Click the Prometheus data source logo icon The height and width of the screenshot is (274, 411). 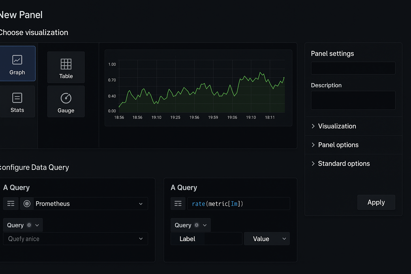(x=27, y=204)
